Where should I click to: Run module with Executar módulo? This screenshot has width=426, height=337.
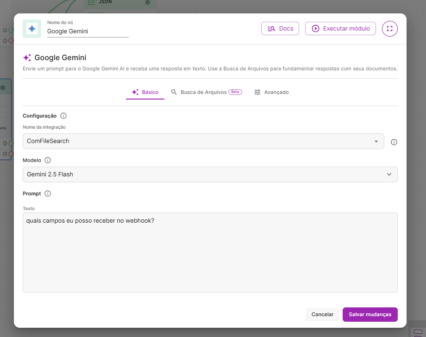(x=340, y=29)
